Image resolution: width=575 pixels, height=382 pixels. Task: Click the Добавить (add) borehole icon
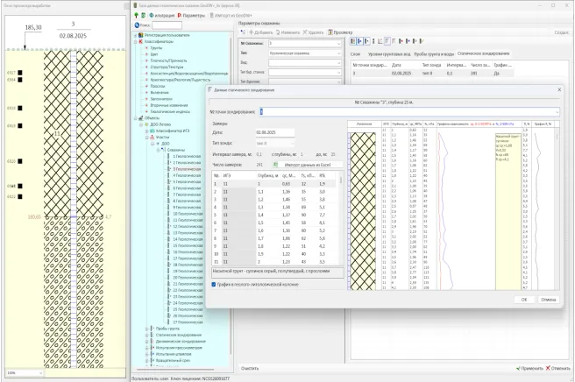[250, 32]
